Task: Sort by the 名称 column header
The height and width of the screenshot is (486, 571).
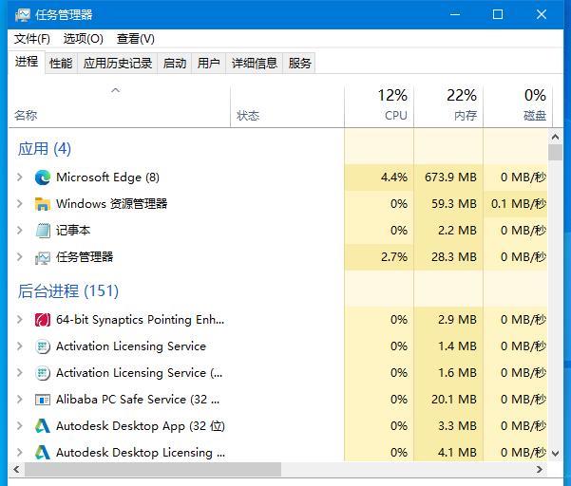Action: 120,106
